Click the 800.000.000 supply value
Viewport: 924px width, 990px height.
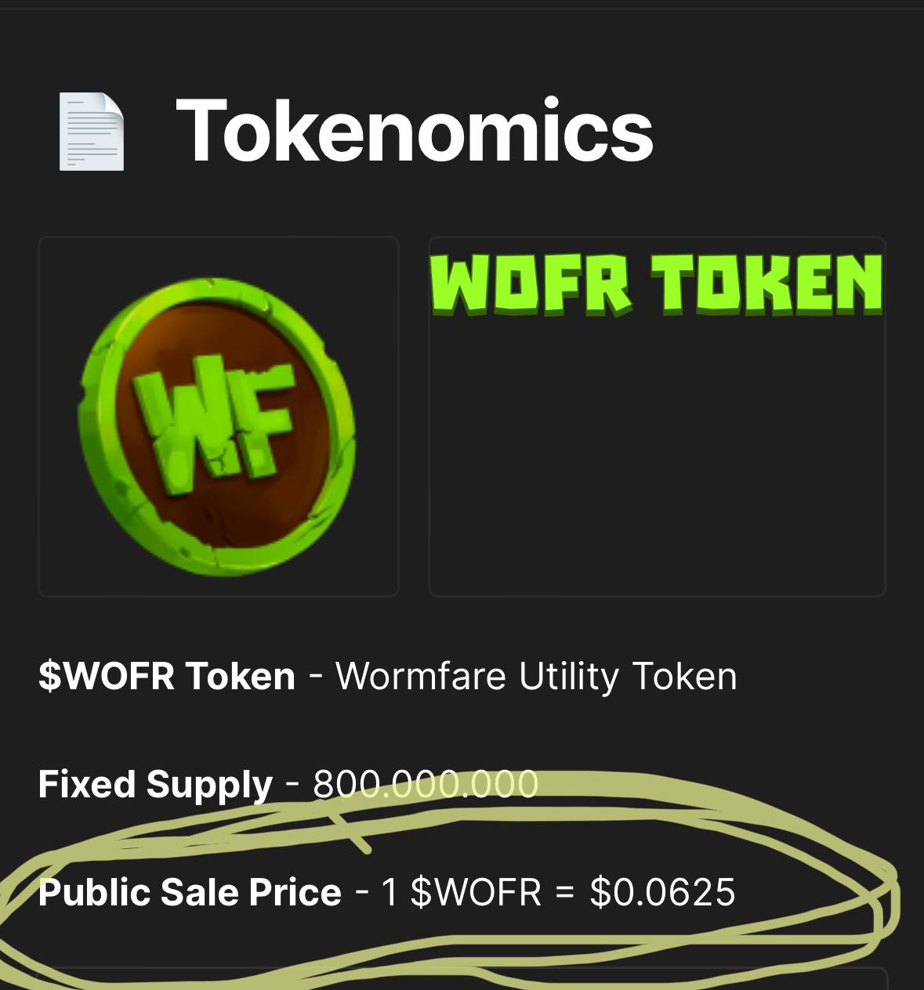coord(426,783)
